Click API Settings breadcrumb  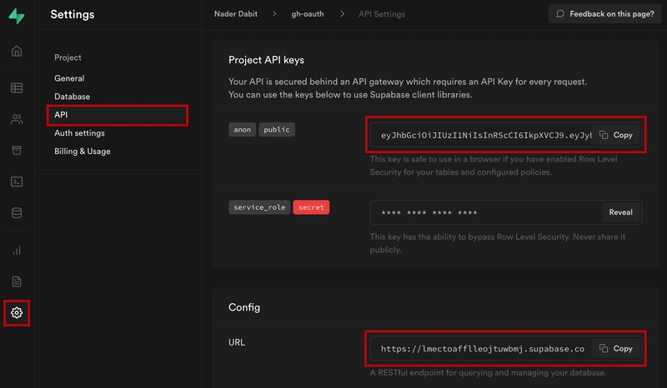click(382, 14)
